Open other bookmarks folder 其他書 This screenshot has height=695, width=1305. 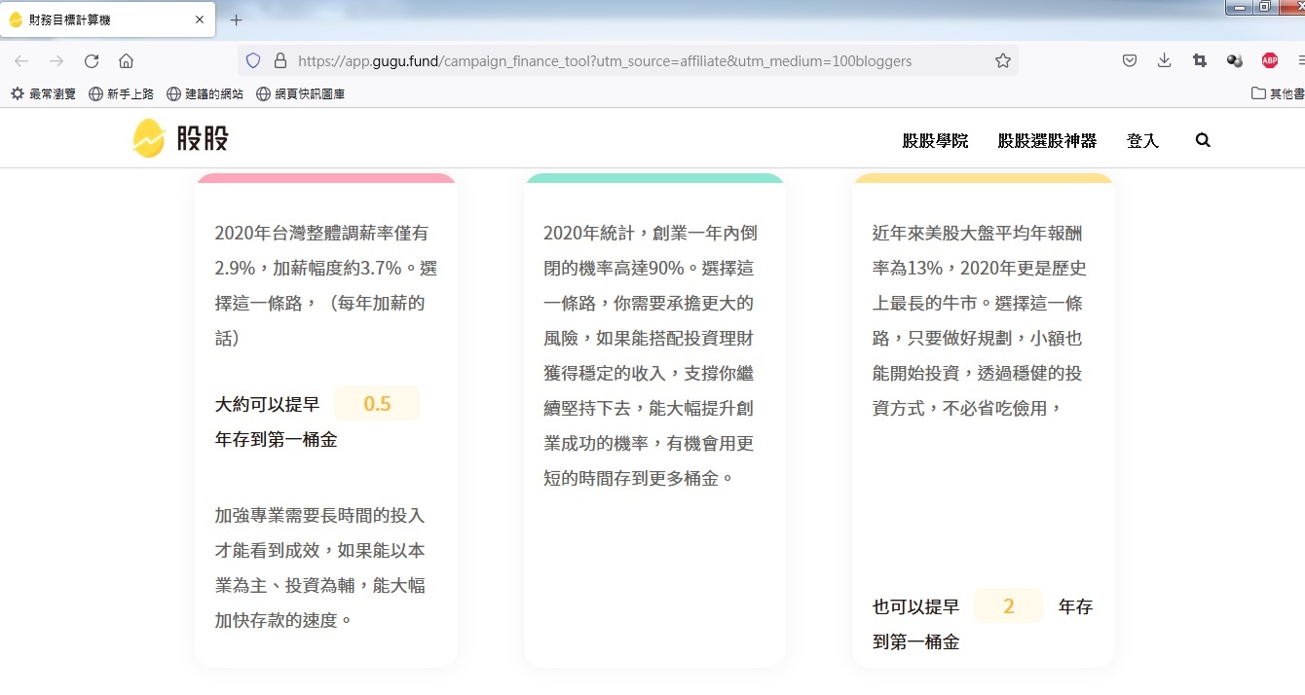click(x=1278, y=94)
